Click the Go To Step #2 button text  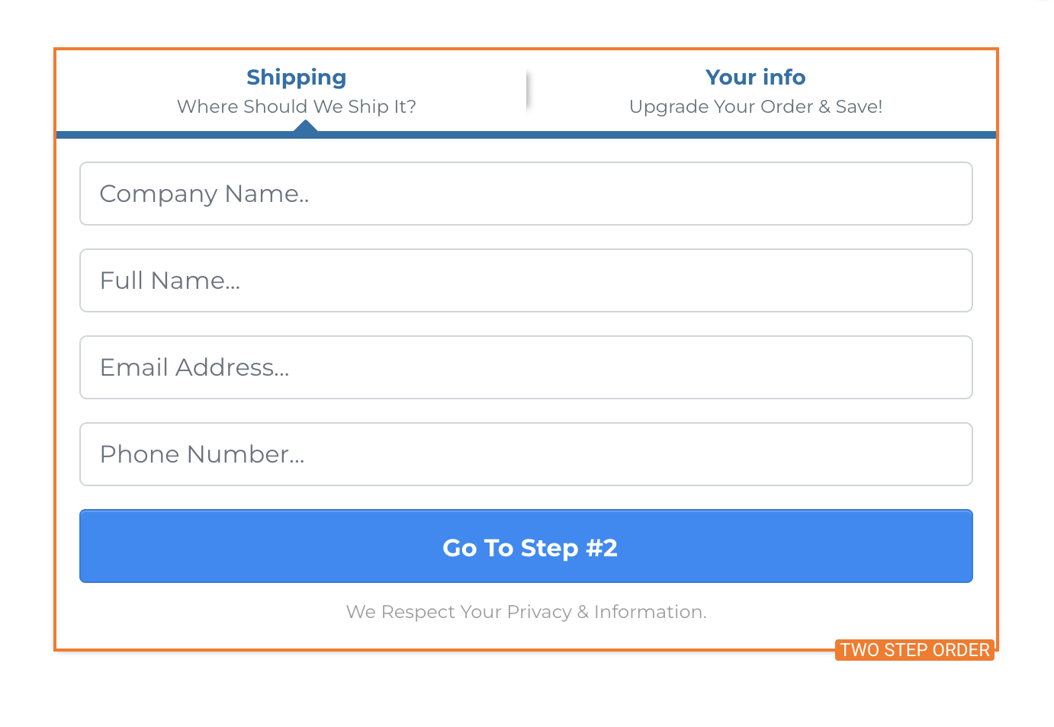coord(529,547)
